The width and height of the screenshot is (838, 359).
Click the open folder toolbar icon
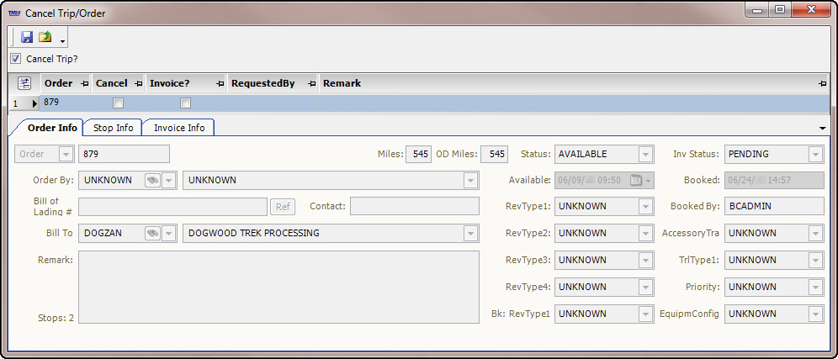pyautogui.click(x=45, y=37)
